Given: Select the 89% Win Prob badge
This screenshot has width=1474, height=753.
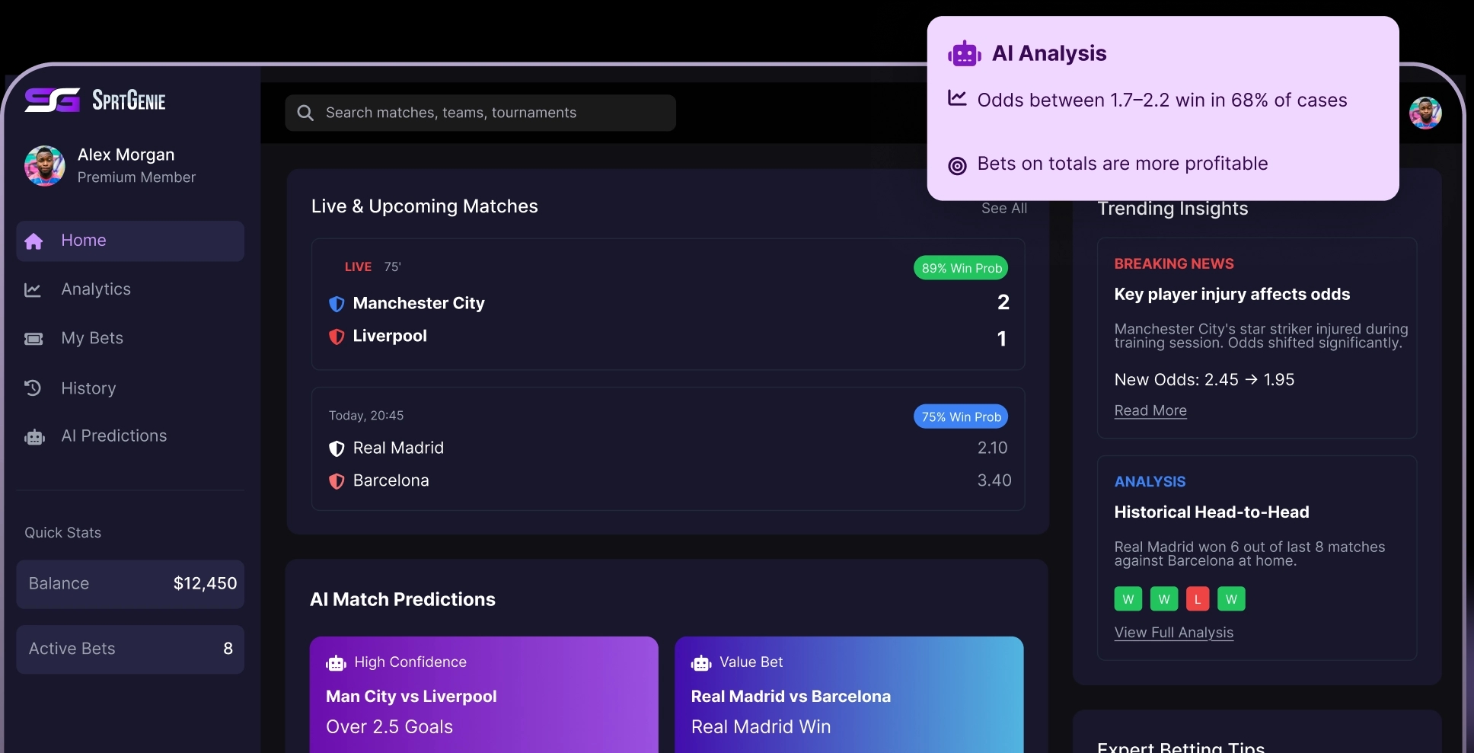Looking at the screenshot, I should [961, 268].
